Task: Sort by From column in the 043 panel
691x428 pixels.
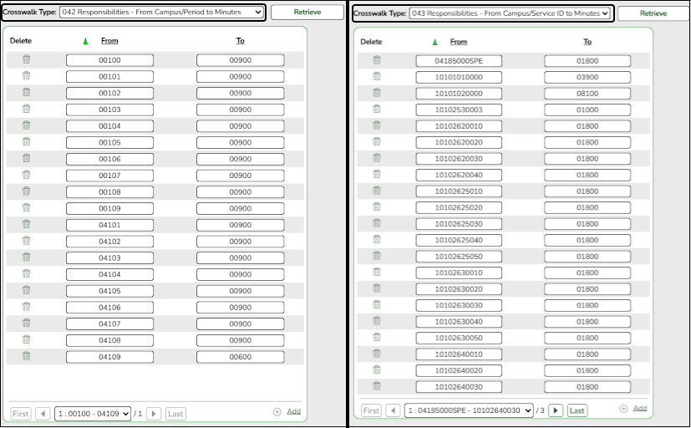Action: point(459,42)
